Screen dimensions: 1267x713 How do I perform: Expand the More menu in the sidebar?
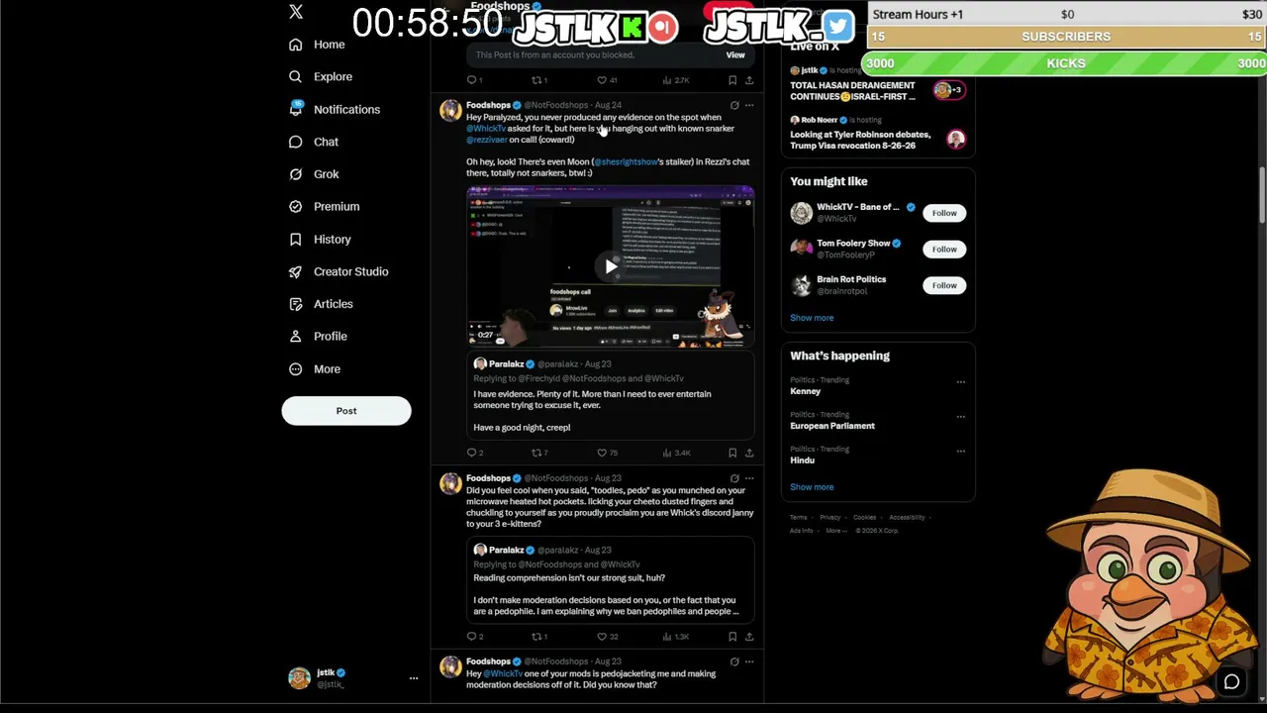314,368
